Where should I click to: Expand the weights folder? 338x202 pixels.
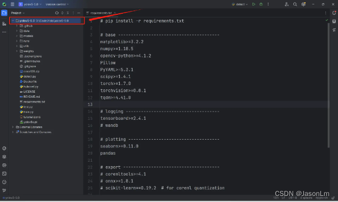(x=17, y=51)
